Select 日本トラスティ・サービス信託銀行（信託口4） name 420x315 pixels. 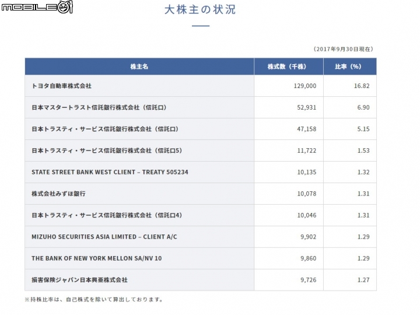coord(107,215)
